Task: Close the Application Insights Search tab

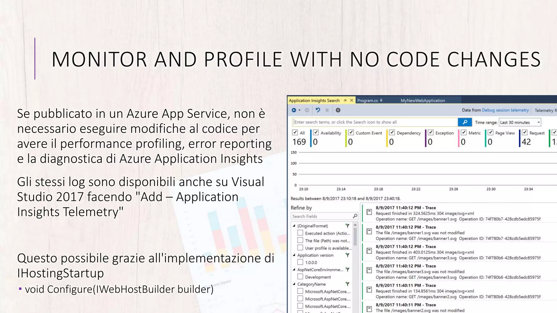Action: (351, 100)
